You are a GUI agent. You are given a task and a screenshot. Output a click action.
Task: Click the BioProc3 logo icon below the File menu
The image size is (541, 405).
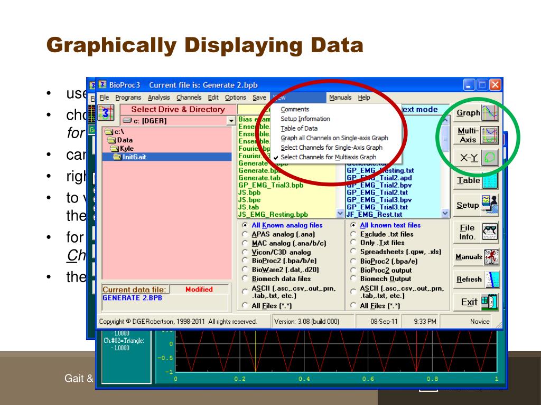pyautogui.click(x=106, y=113)
